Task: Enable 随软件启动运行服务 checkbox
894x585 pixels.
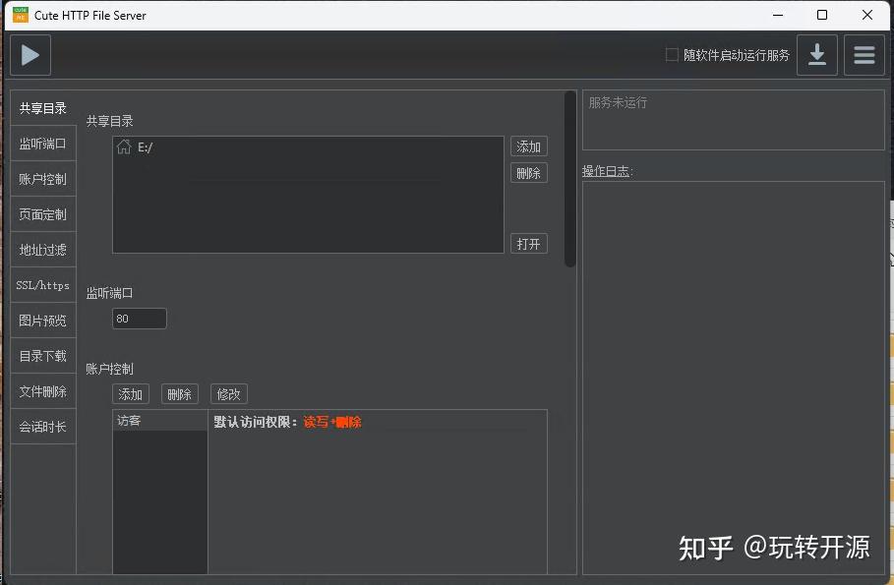Action: tap(673, 55)
